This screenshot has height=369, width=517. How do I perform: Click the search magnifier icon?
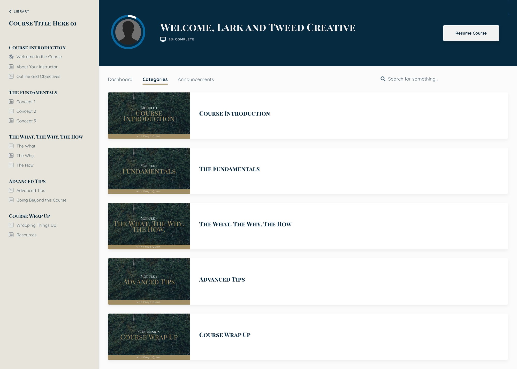tap(383, 79)
